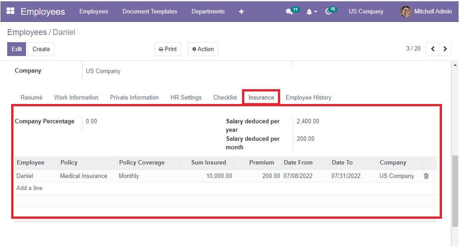This screenshot has width=459, height=247.
Task: Click the plus icon in top navbar
Action: (x=241, y=12)
